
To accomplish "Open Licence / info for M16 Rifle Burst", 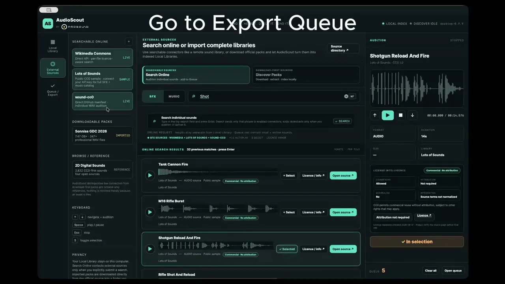I will [313, 212].
